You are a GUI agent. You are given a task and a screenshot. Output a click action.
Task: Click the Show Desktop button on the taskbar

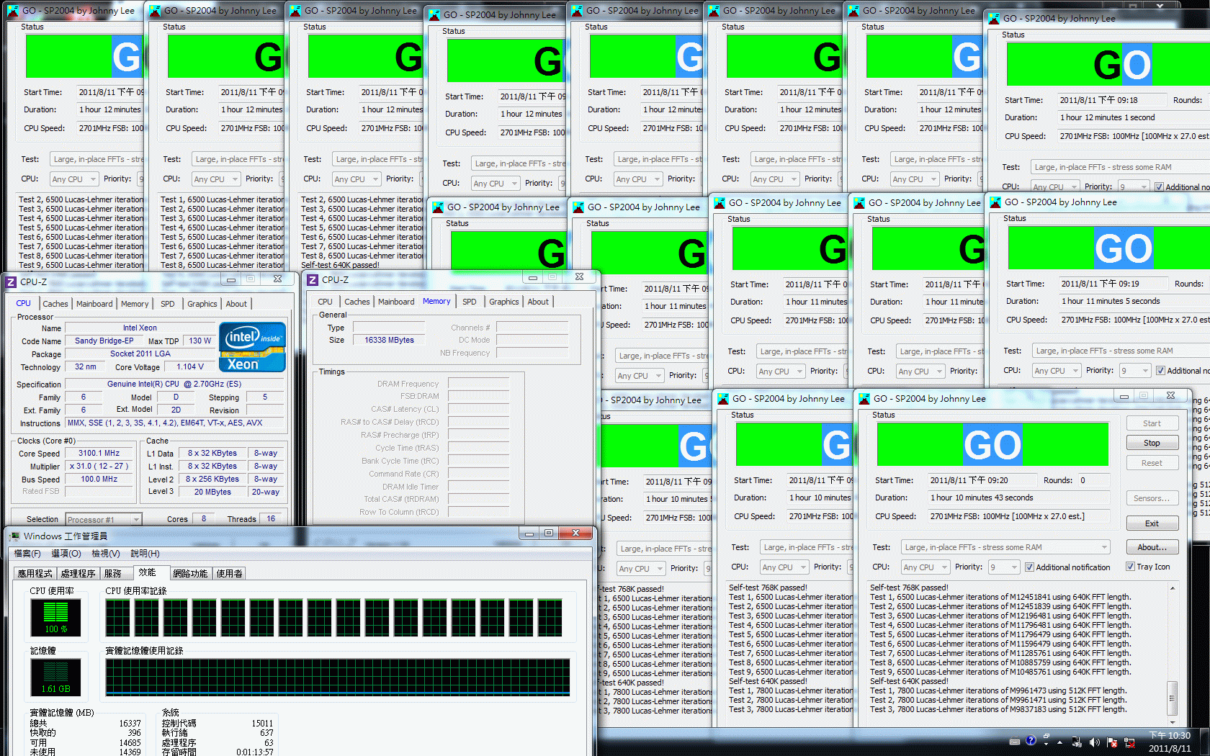coord(1205,742)
